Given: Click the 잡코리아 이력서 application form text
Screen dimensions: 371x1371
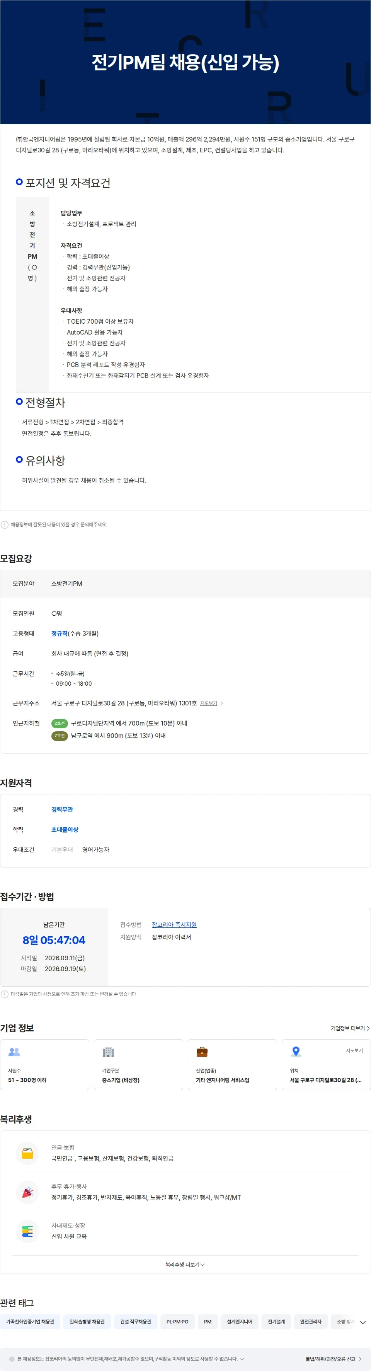Looking at the screenshot, I should pos(171,937).
